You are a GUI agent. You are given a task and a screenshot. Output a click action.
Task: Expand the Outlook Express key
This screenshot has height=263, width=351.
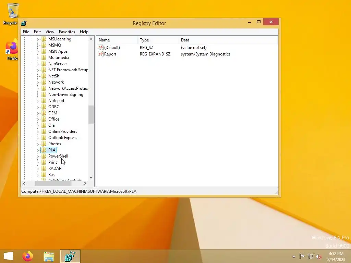38,138
